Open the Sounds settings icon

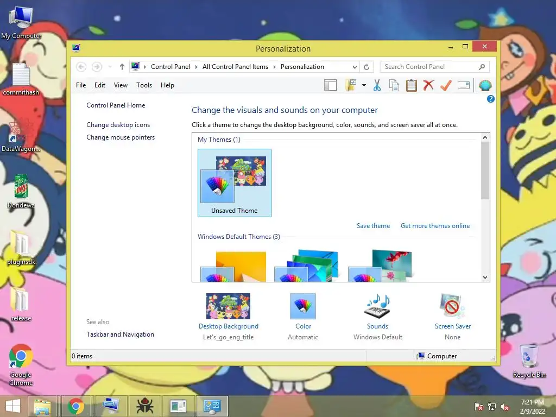(378, 306)
